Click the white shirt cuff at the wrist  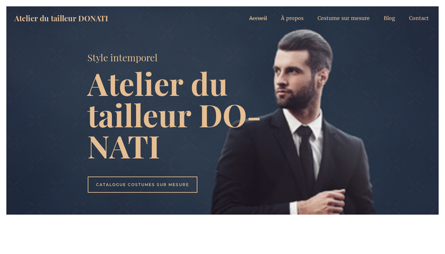tap(294, 208)
